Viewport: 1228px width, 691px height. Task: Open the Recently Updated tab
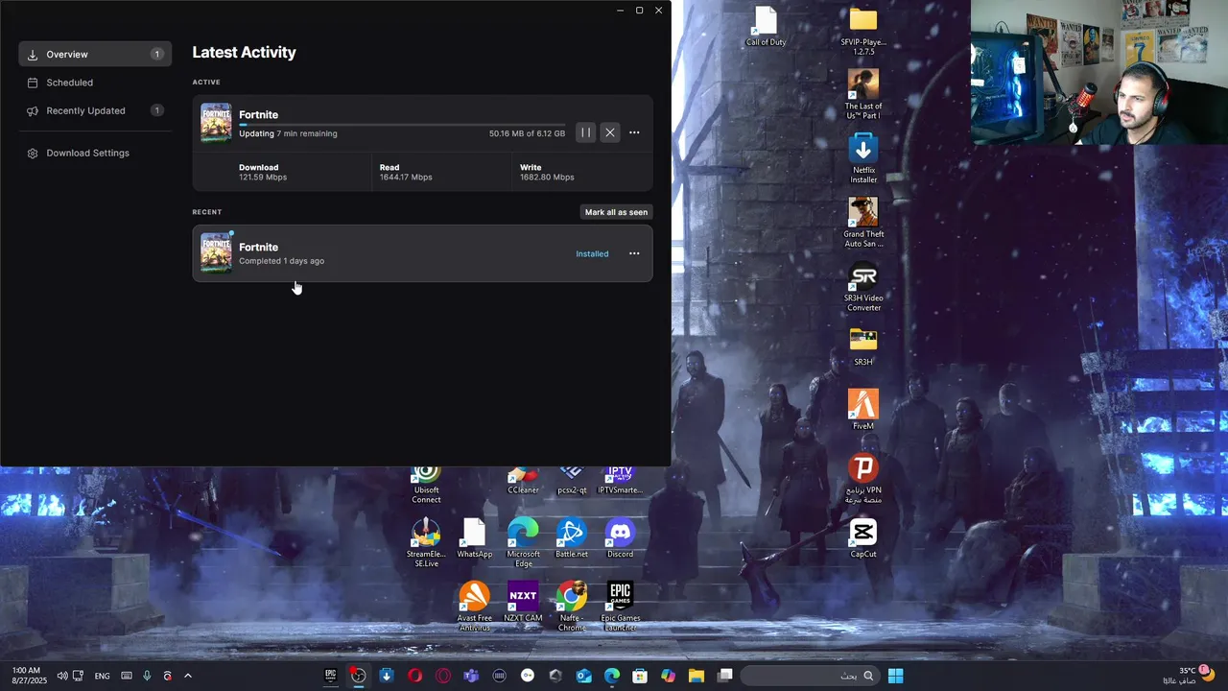pyautogui.click(x=95, y=110)
